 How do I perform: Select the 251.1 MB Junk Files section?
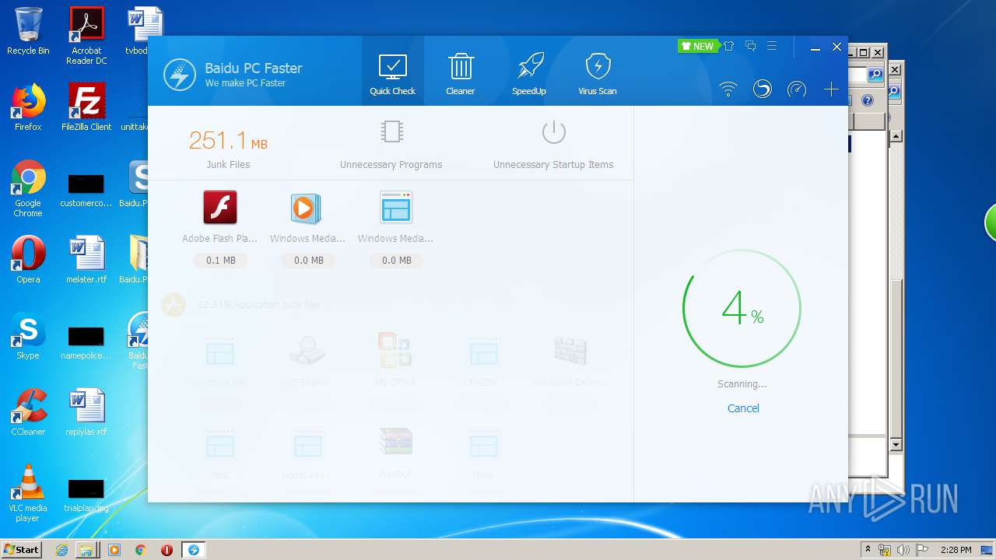tap(228, 148)
